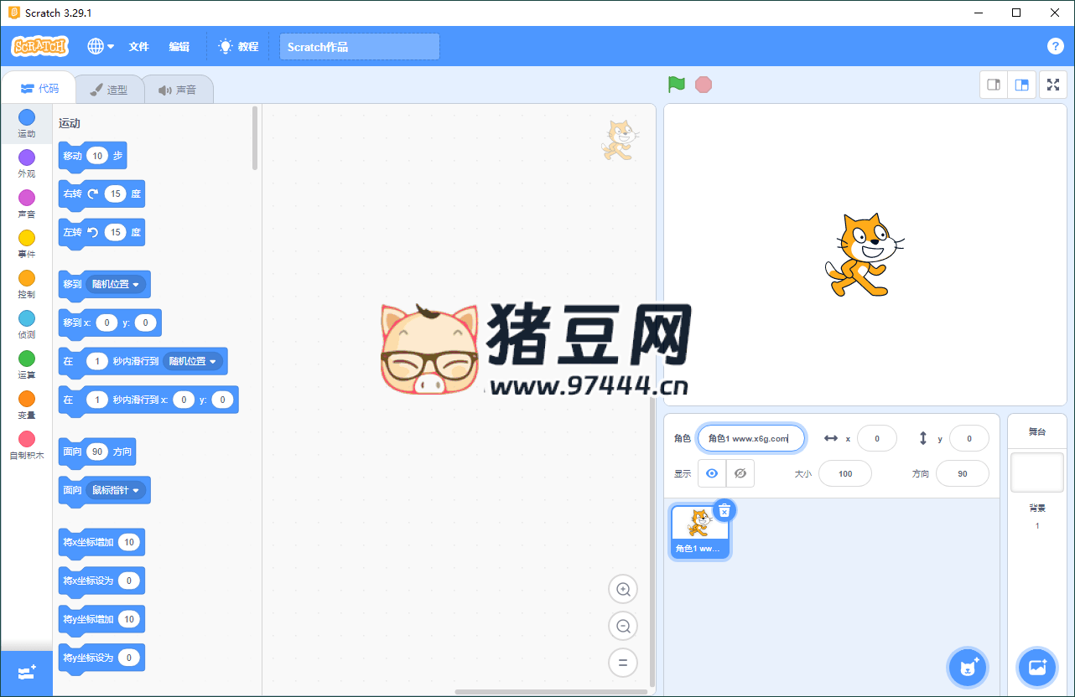Screen dimensions: 1075x697
Task: Click the 90 value in 面向 方向 block
Action: tap(97, 452)
